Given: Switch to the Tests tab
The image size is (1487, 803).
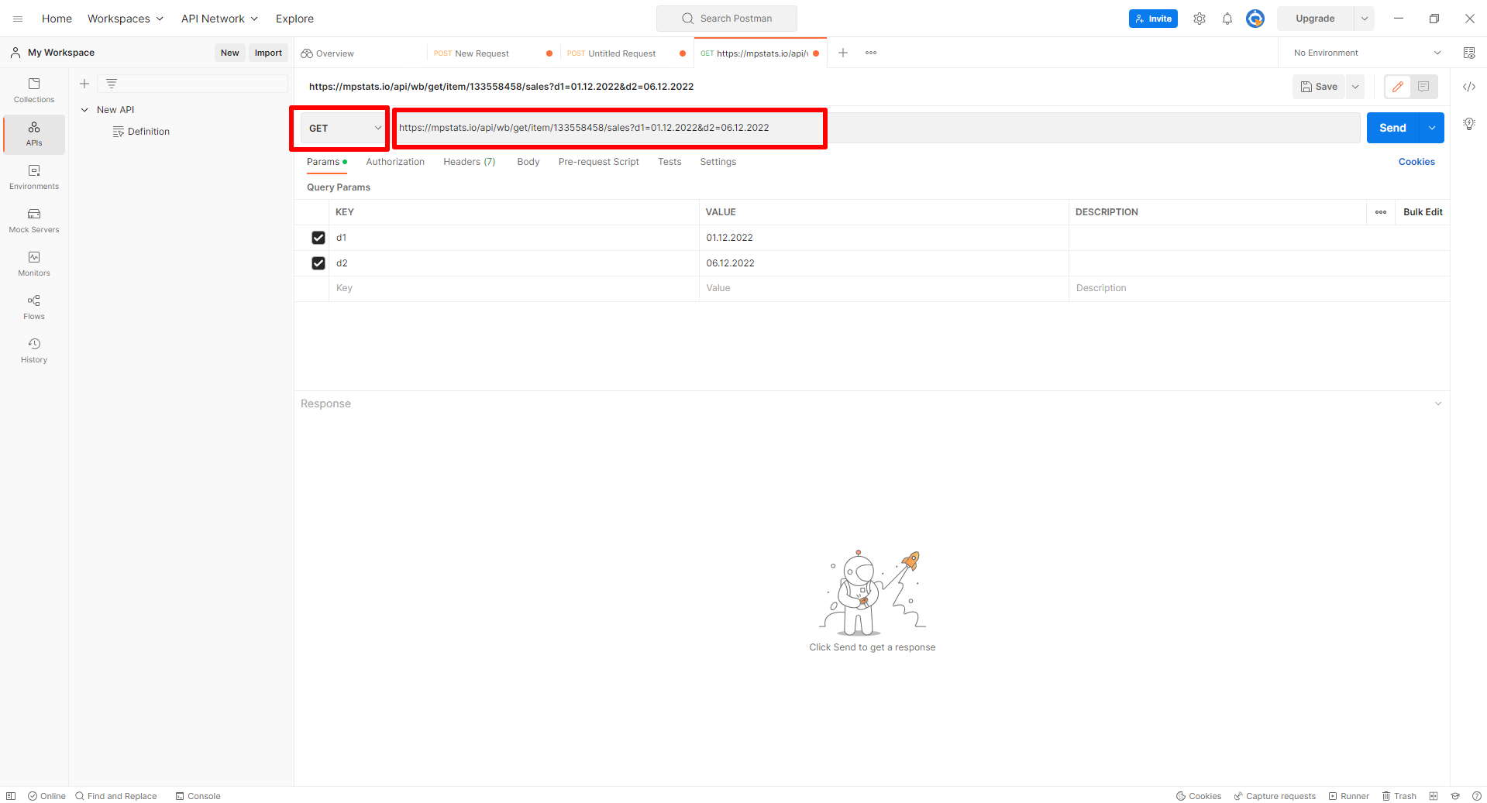Looking at the screenshot, I should coord(669,162).
